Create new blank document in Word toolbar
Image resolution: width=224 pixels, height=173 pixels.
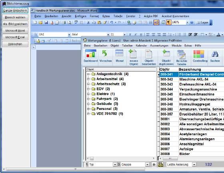pos(35,22)
